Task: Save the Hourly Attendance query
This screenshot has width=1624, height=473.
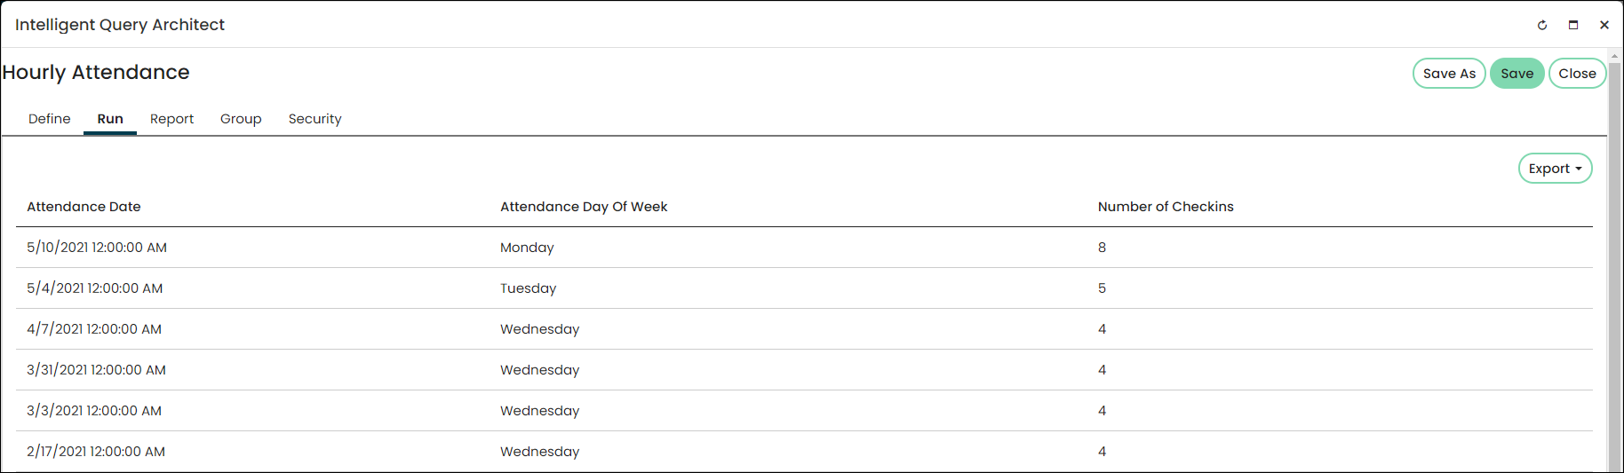Action: click(x=1517, y=74)
